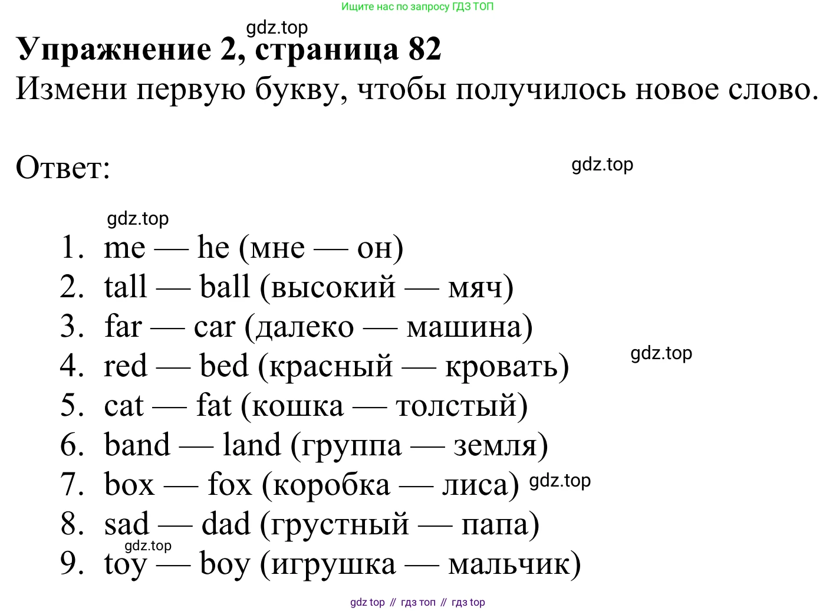Click the word "red" in item 4
Screen dimensions: 836x611
(126, 366)
